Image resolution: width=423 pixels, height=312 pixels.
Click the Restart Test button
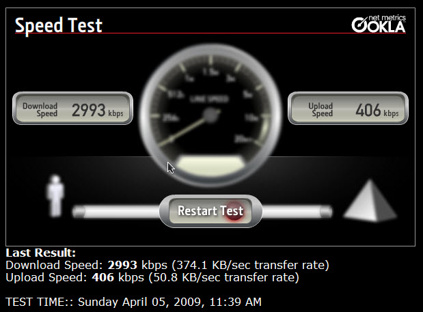click(x=210, y=211)
